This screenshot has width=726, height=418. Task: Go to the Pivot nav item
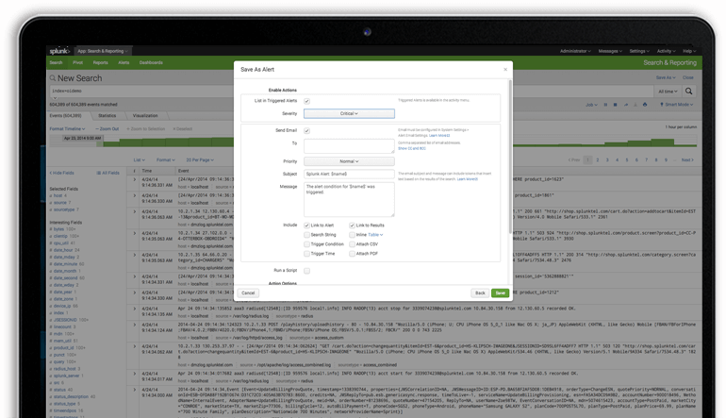pyautogui.click(x=77, y=62)
